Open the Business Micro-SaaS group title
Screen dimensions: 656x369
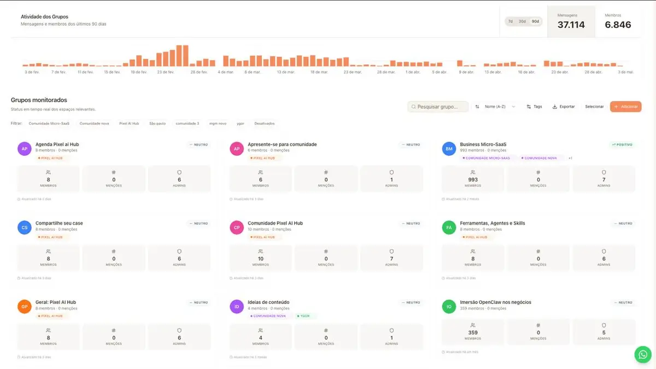pos(483,144)
